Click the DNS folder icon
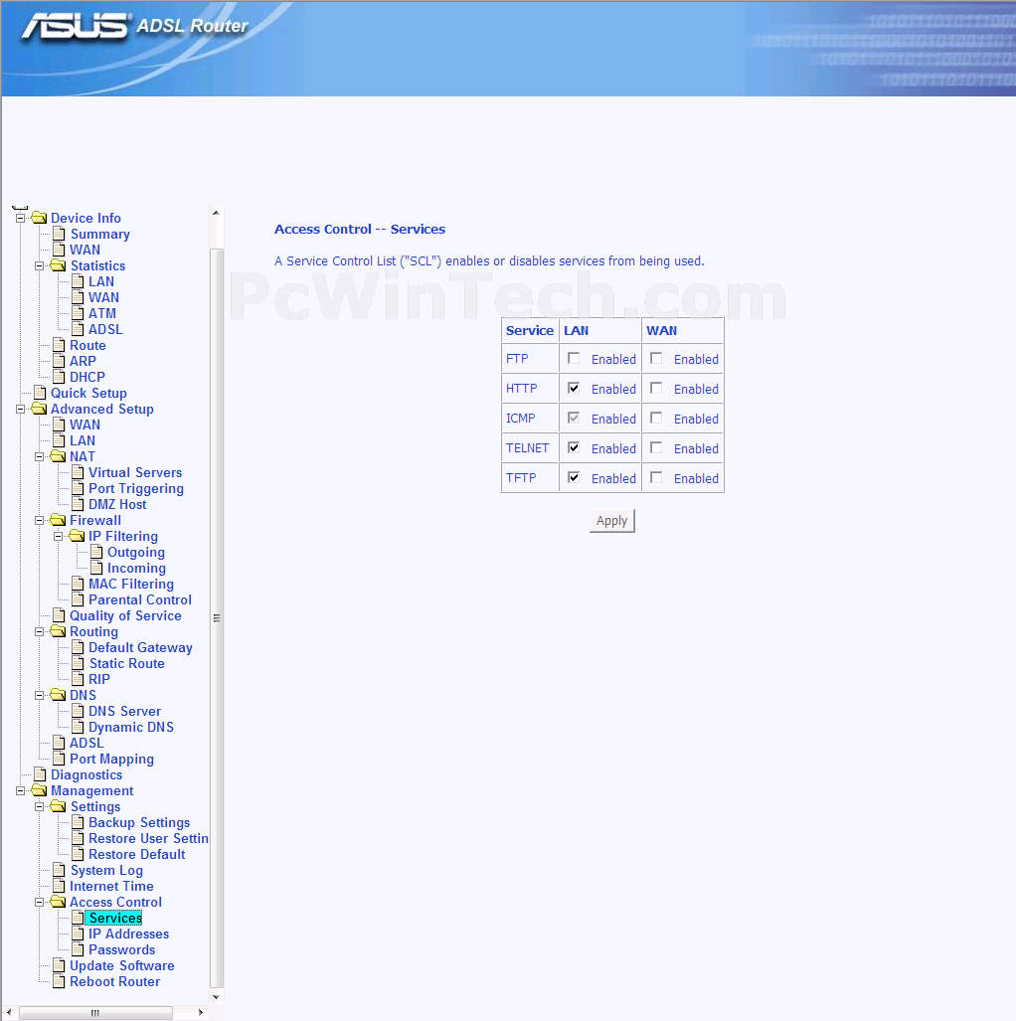The image size is (1016, 1021). coord(58,695)
